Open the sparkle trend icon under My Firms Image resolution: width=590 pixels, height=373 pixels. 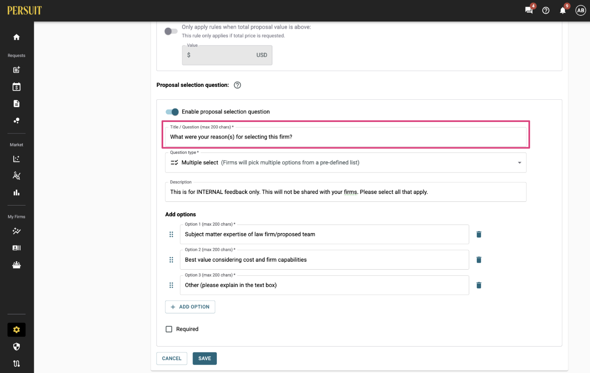click(x=17, y=231)
